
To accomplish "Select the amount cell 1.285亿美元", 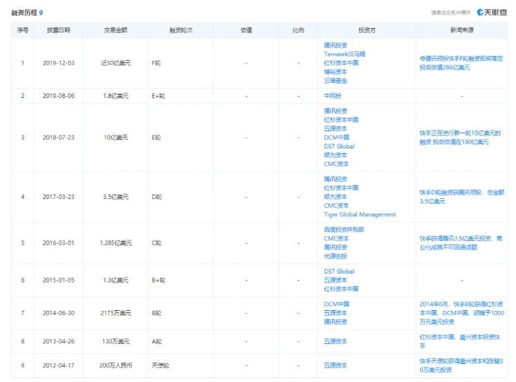I will click(x=115, y=243).
